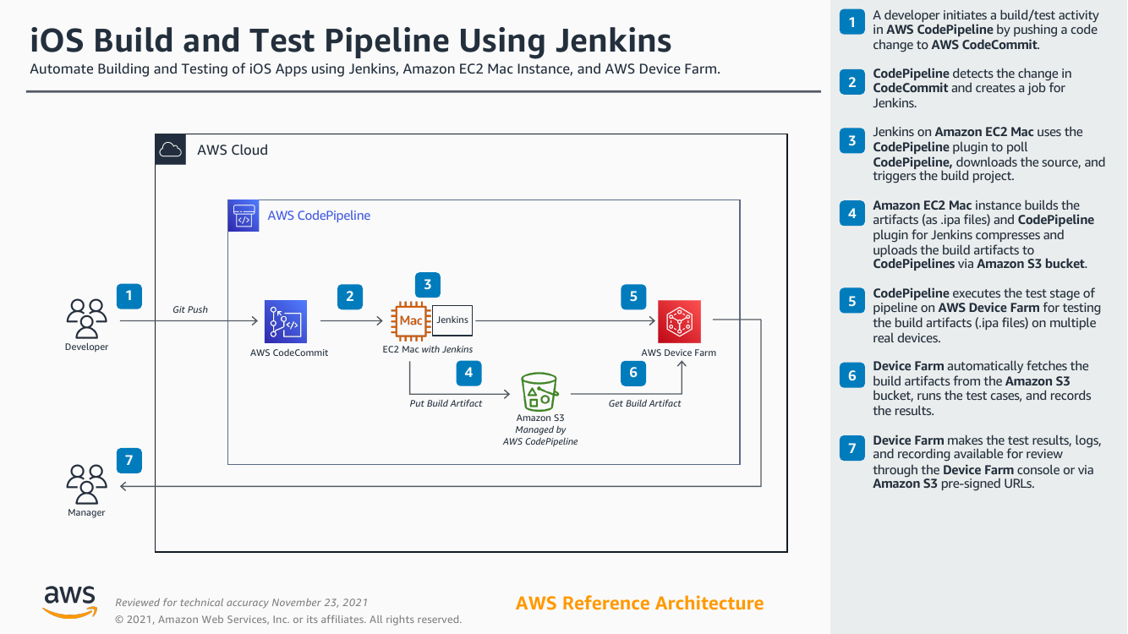Click the 'AWS CodePipeline' label
Image resolution: width=1128 pixels, height=634 pixels.
pyautogui.click(x=319, y=216)
